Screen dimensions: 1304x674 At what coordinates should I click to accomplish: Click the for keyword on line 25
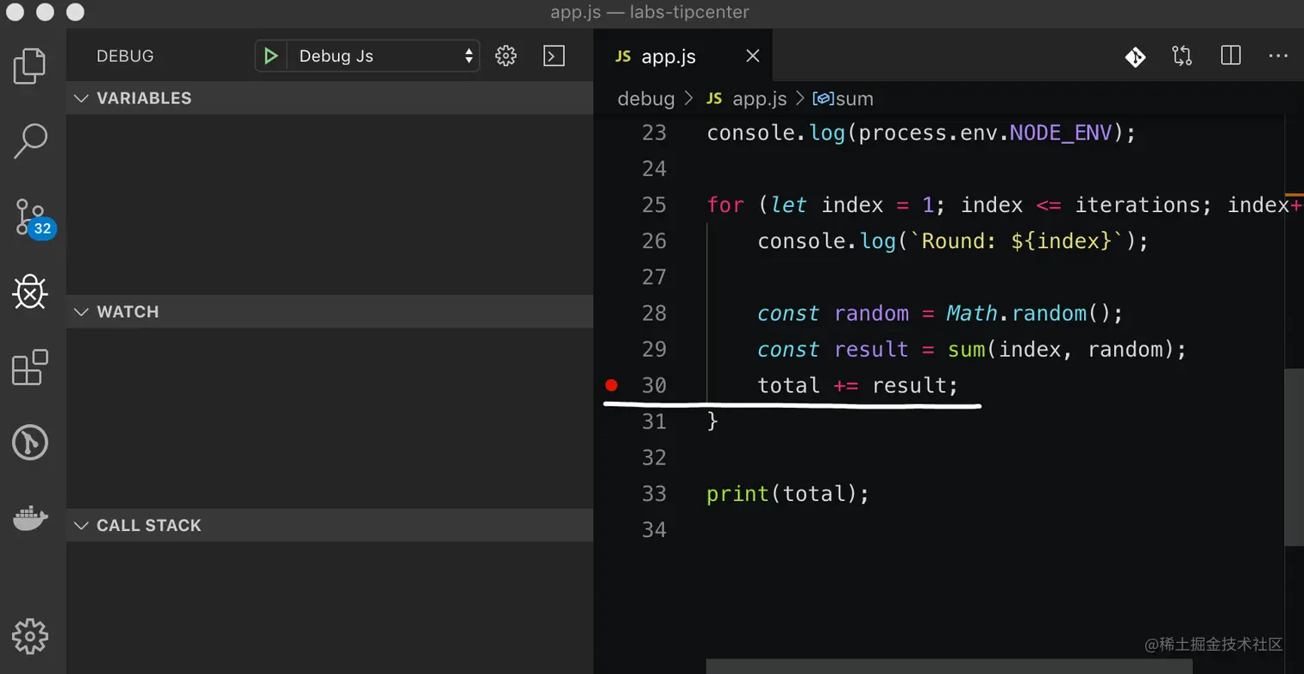coord(725,205)
